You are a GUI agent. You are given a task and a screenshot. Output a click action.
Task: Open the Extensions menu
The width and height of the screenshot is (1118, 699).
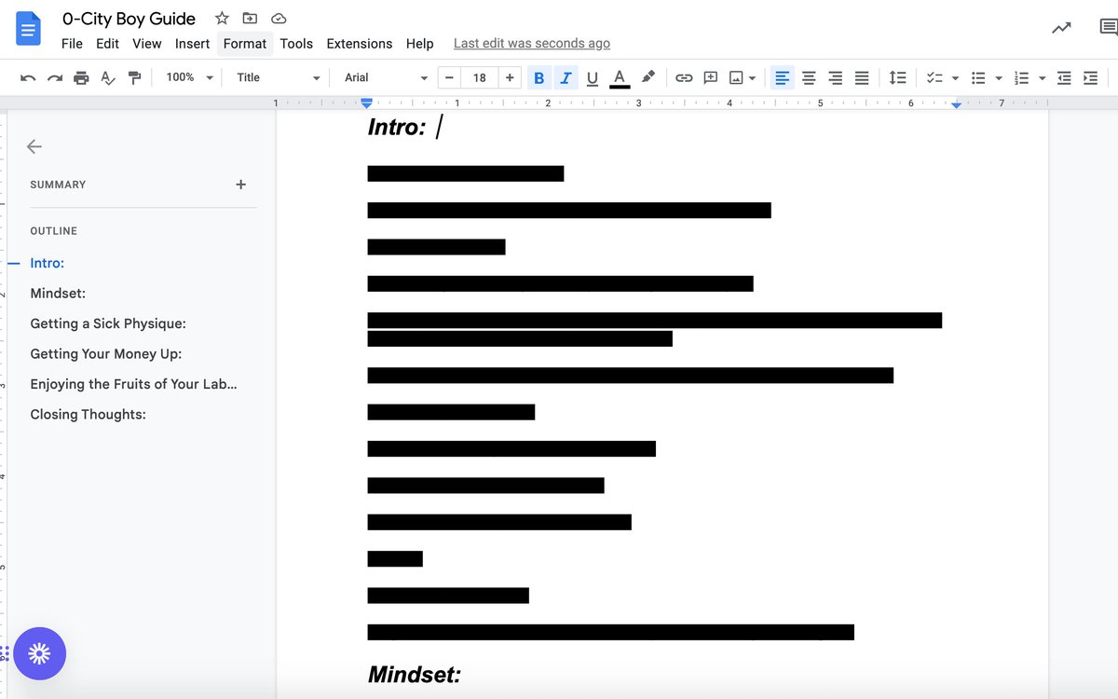tap(359, 43)
